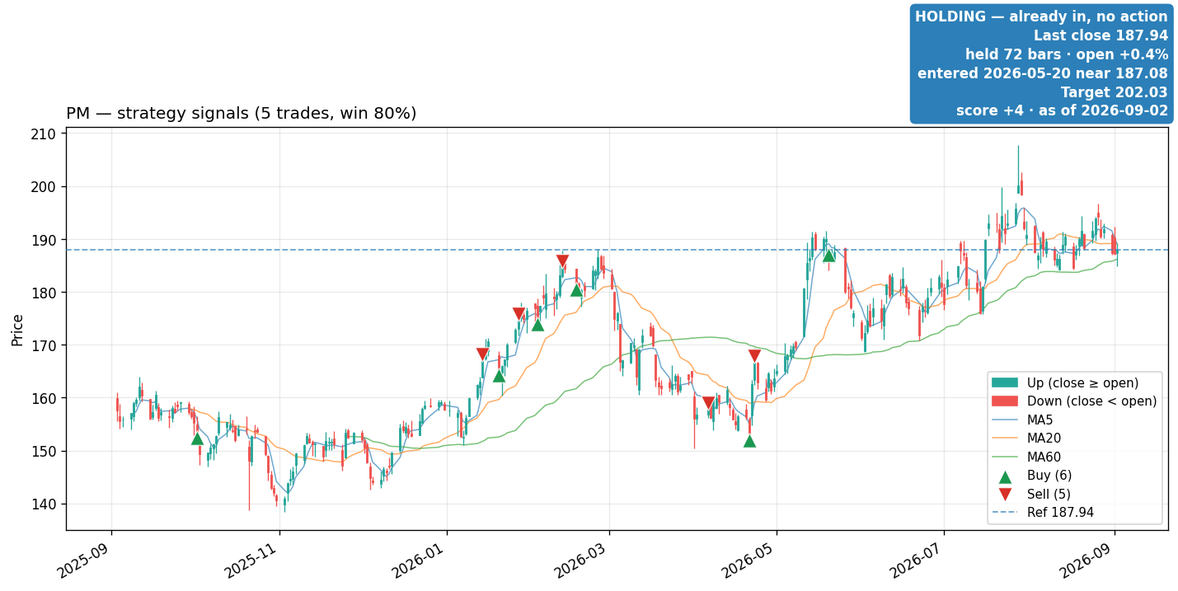The height and width of the screenshot is (591, 1178).
Task: Click the 'Target 202.03' text
Action: click(x=1115, y=92)
